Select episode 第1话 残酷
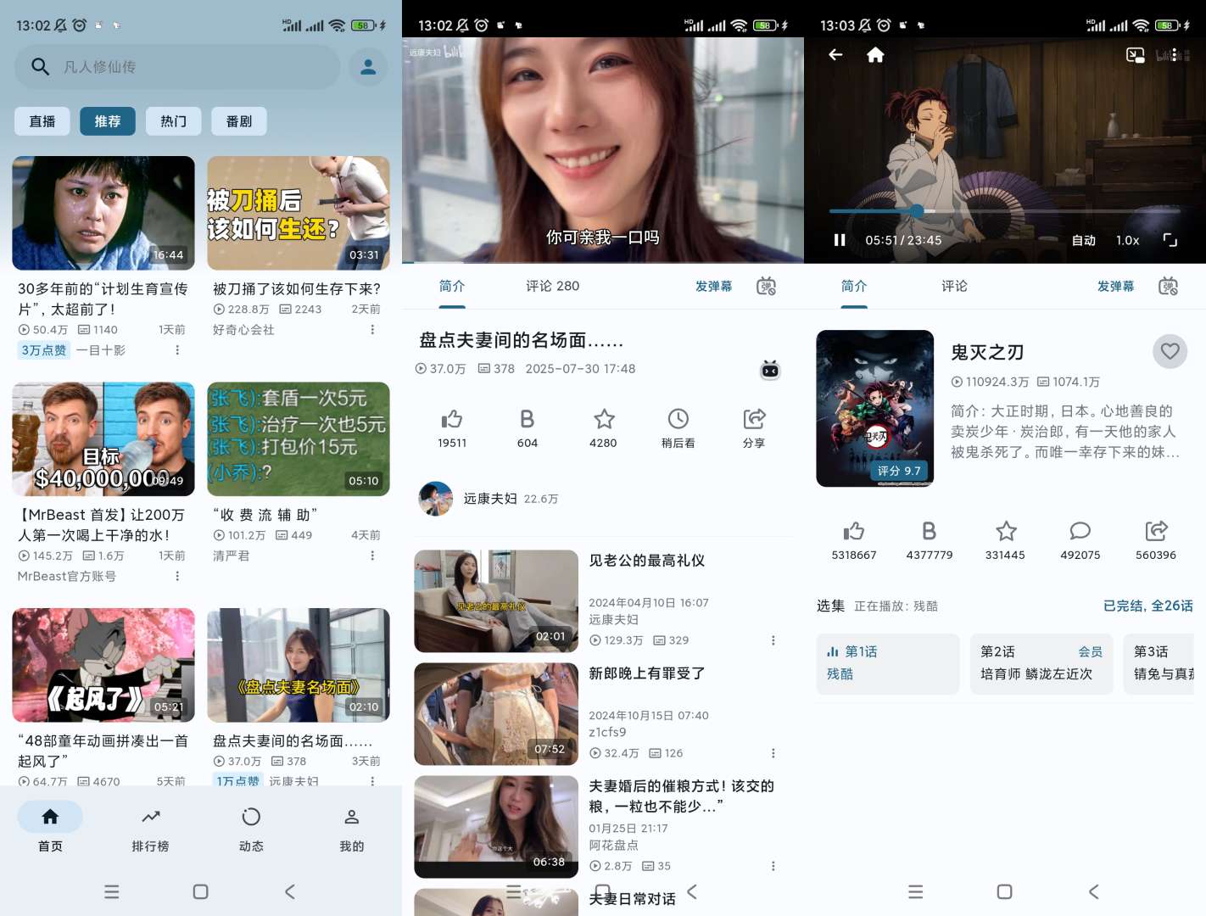Viewport: 1206px width, 916px height. tap(888, 664)
